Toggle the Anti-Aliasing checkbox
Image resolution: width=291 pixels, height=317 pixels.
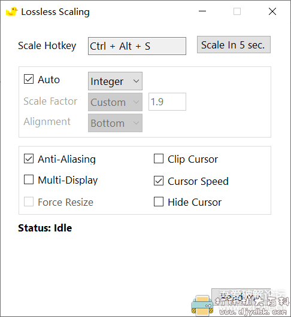29,158
